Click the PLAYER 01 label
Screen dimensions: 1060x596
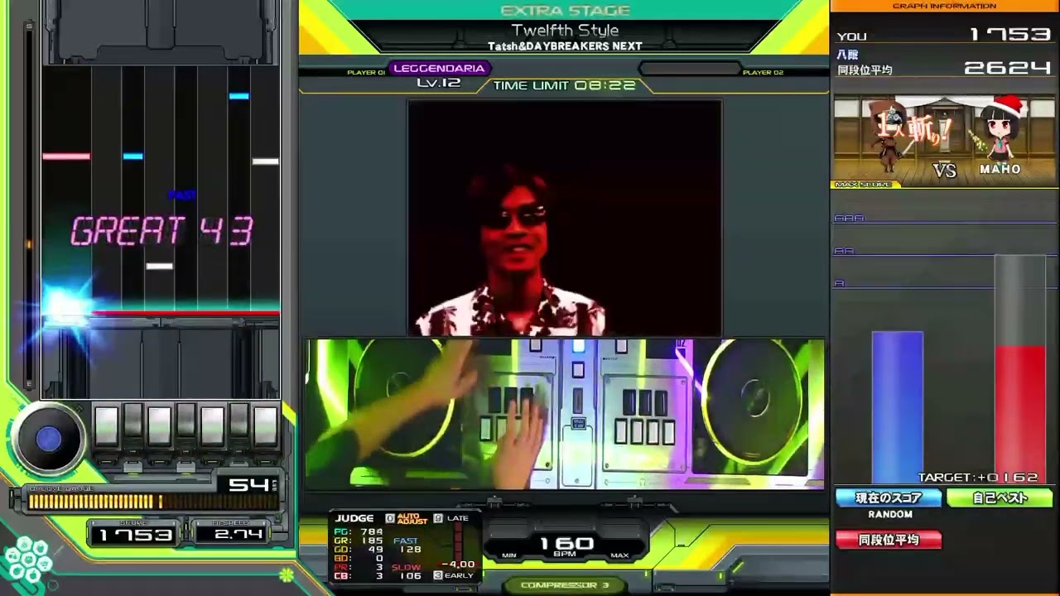(x=366, y=73)
